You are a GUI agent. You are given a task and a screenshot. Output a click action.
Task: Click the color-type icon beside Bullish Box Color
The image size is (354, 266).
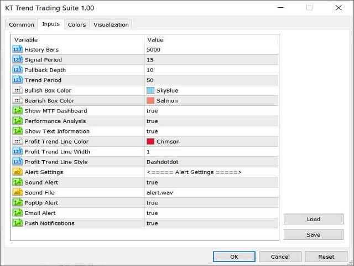17,90
